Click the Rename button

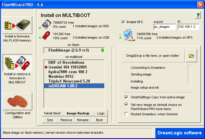[x=83, y=120]
